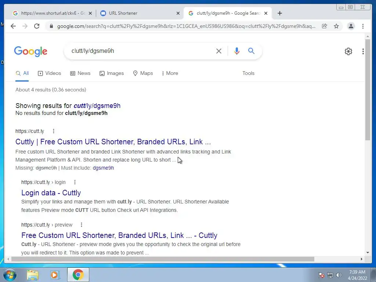Open options dots next to cutt.ly › preview

82,225
